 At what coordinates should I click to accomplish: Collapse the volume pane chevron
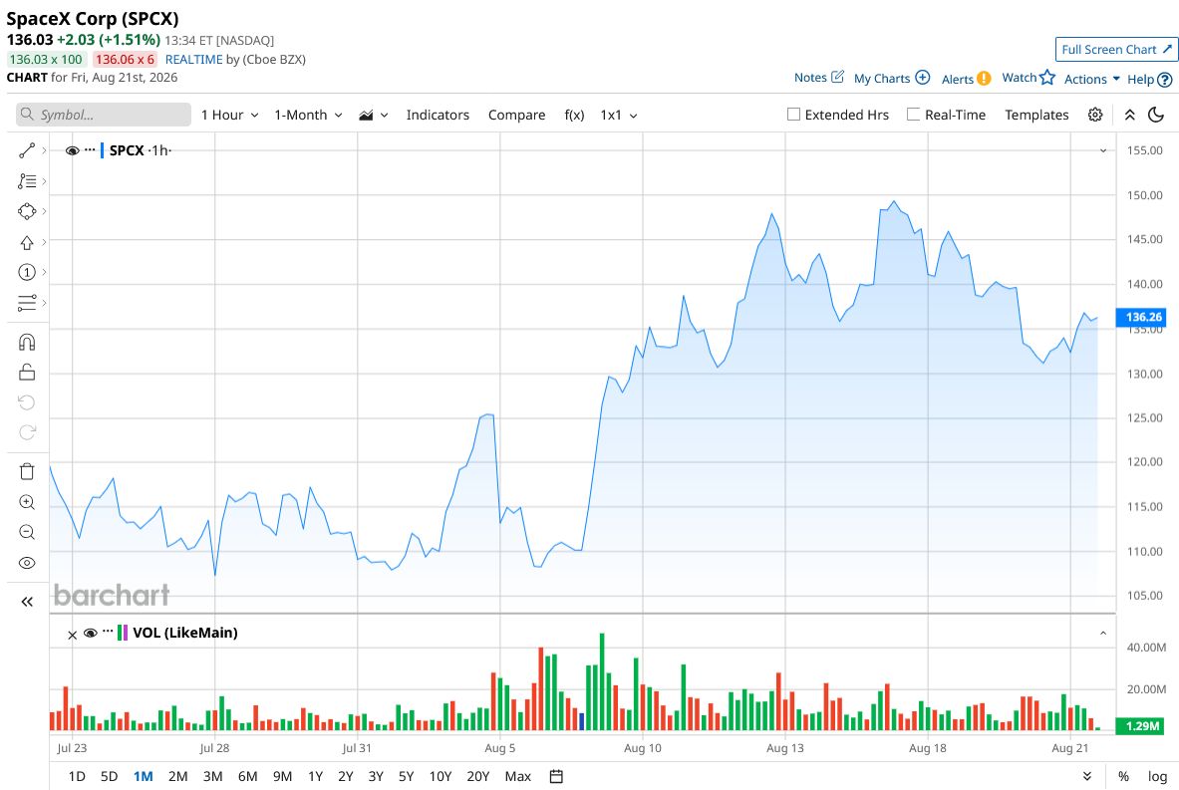(1103, 633)
